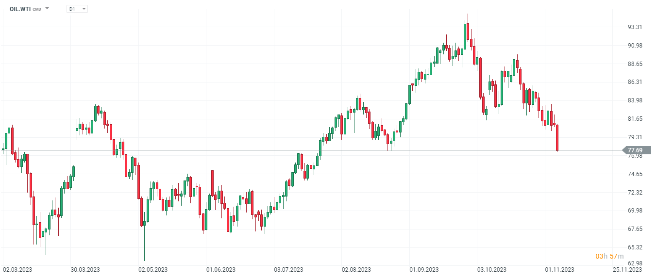Image resolution: width=657 pixels, height=278 pixels.
Task: Click the 93.31 price axis label
Action: (636, 27)
